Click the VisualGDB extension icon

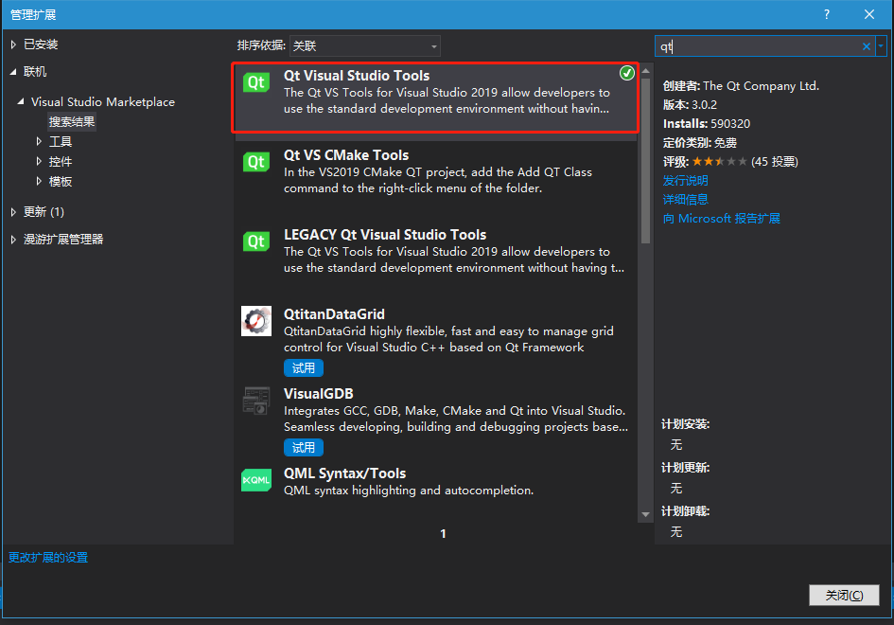point(256,401)
